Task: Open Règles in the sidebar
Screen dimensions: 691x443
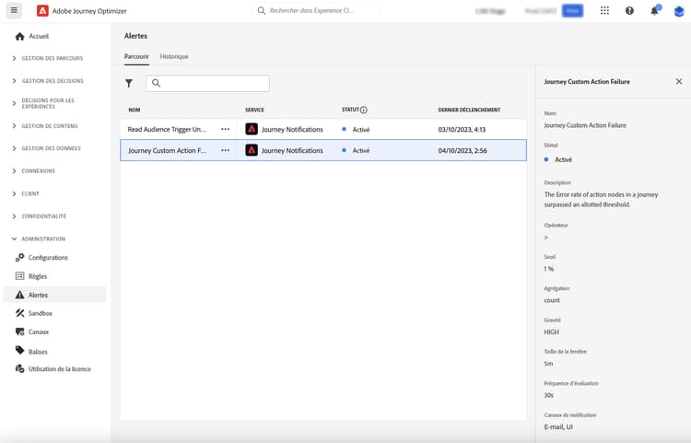Action: 31,276
